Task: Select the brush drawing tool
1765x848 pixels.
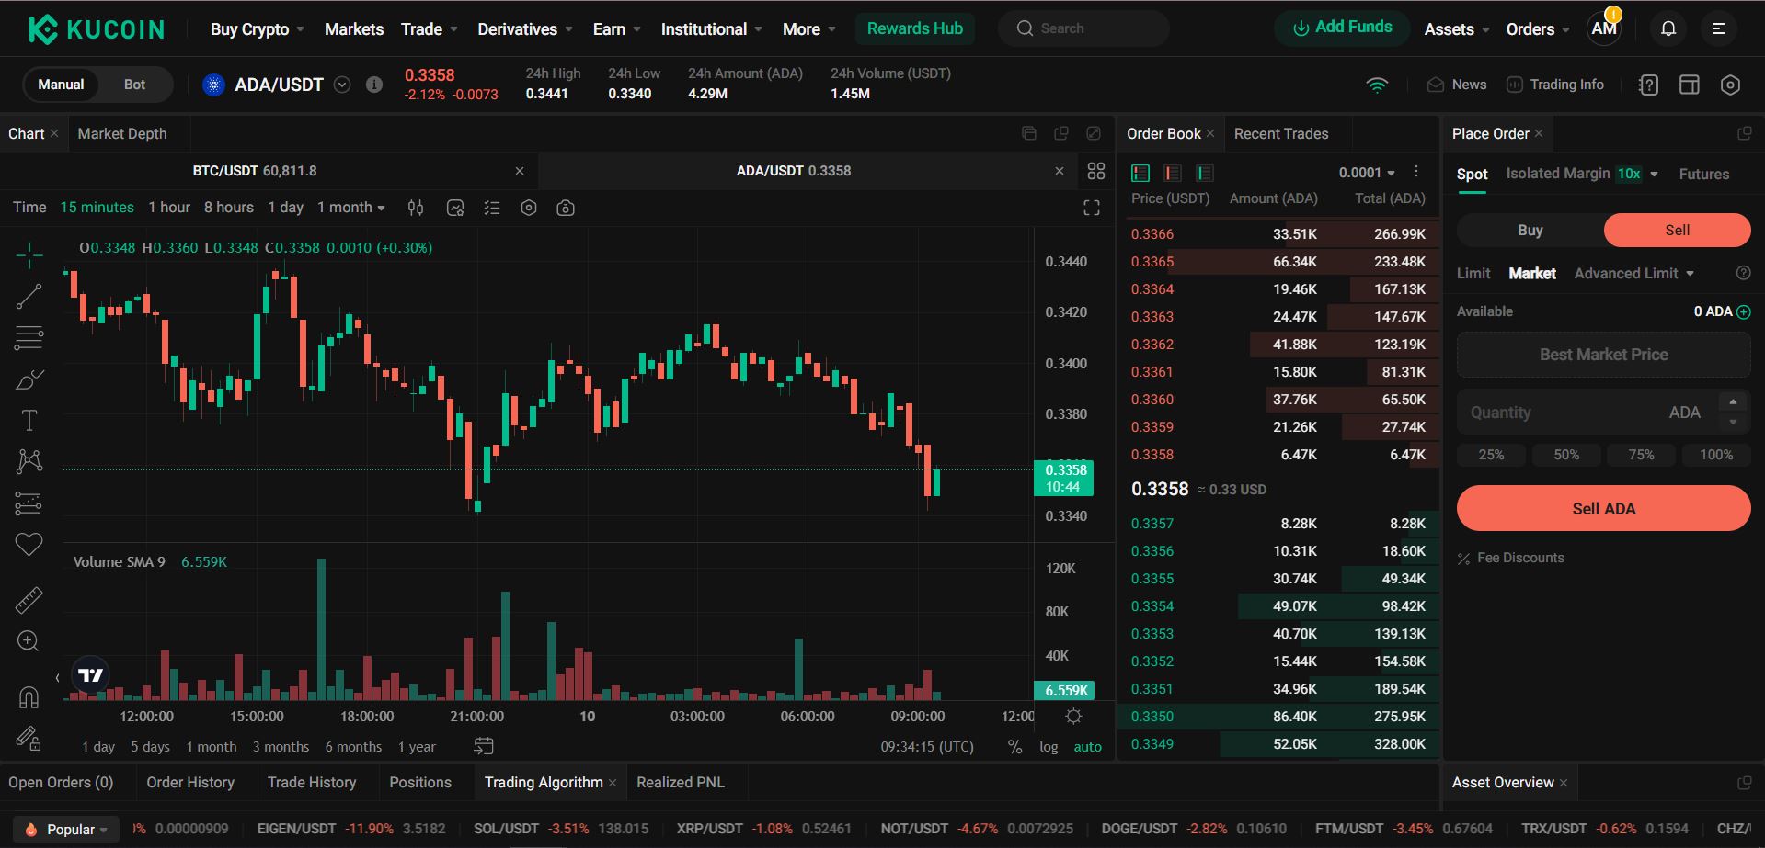Action: 29,379
